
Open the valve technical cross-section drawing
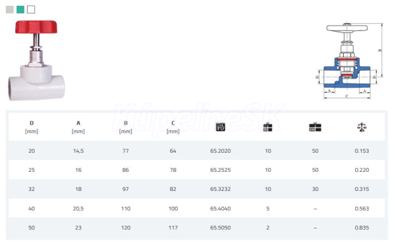point(350,61)
